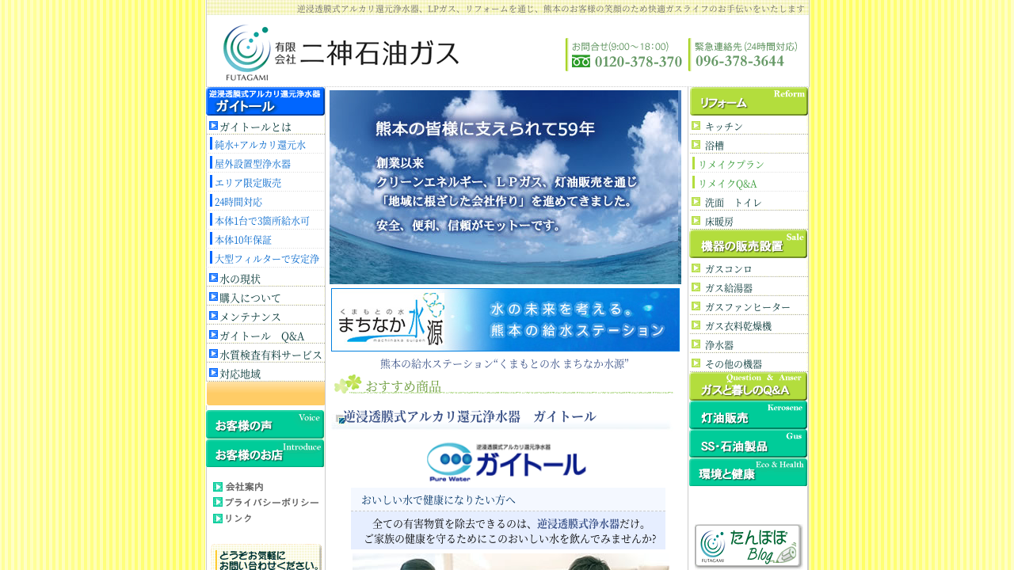Open the プライバシーポリシー link

[272, 503]
